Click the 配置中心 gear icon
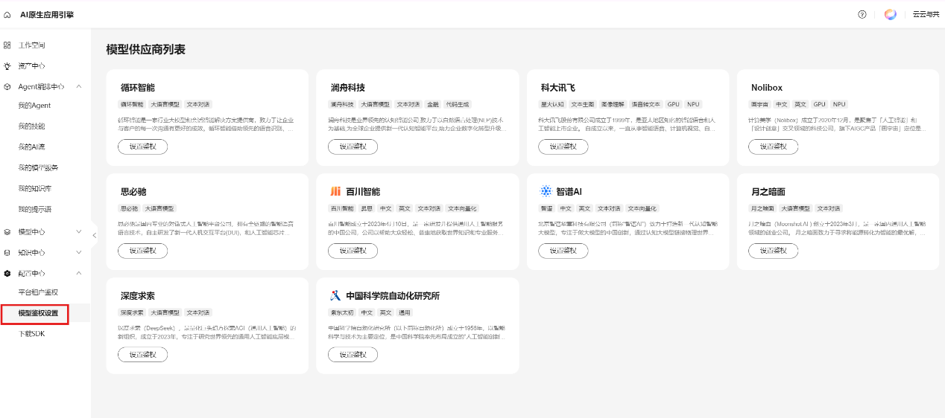This screenshot has height=418, width=945. tap(7, 274)
